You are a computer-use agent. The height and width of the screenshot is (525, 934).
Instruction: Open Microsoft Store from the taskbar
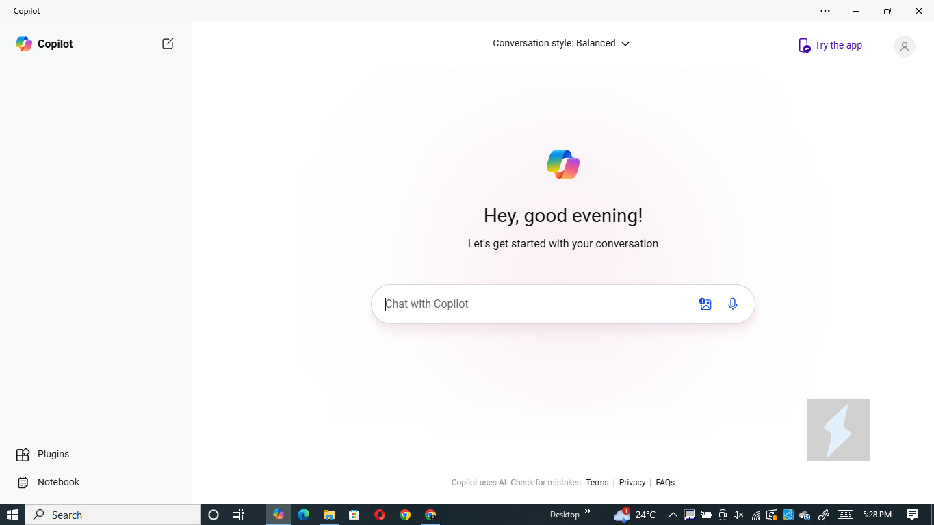[x=354, y=515]
